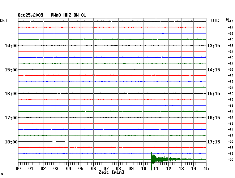Click minute "10" on the time axis
This screenshot has height=178, width=235.
144,169
